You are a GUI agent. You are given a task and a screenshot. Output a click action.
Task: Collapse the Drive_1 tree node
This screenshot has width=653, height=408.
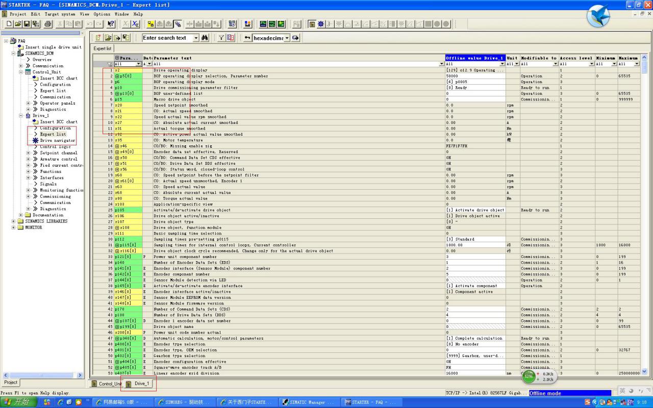tap(21, 116)
